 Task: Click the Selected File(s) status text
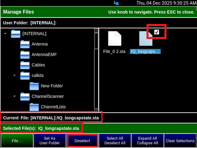[x=41, y=128]
